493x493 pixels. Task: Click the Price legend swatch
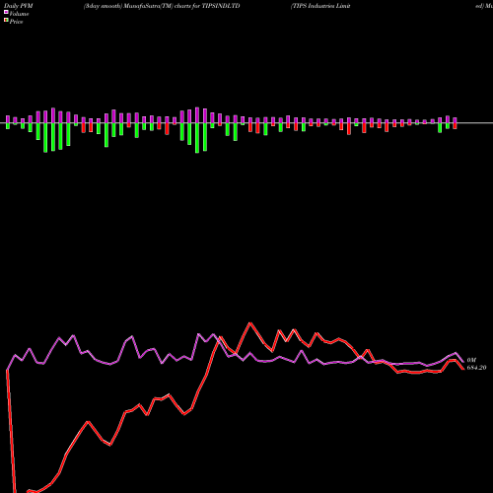point(6,21)
